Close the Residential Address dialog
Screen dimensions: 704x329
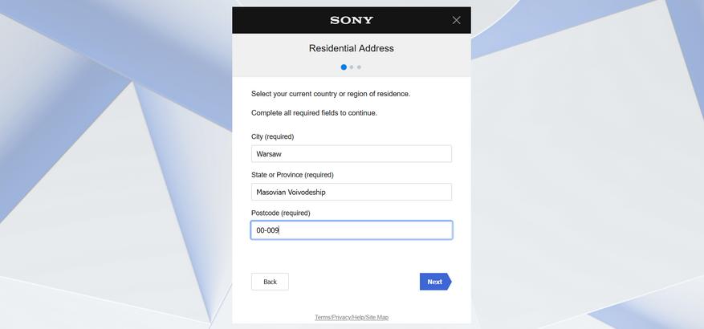(x=457, y=20)
